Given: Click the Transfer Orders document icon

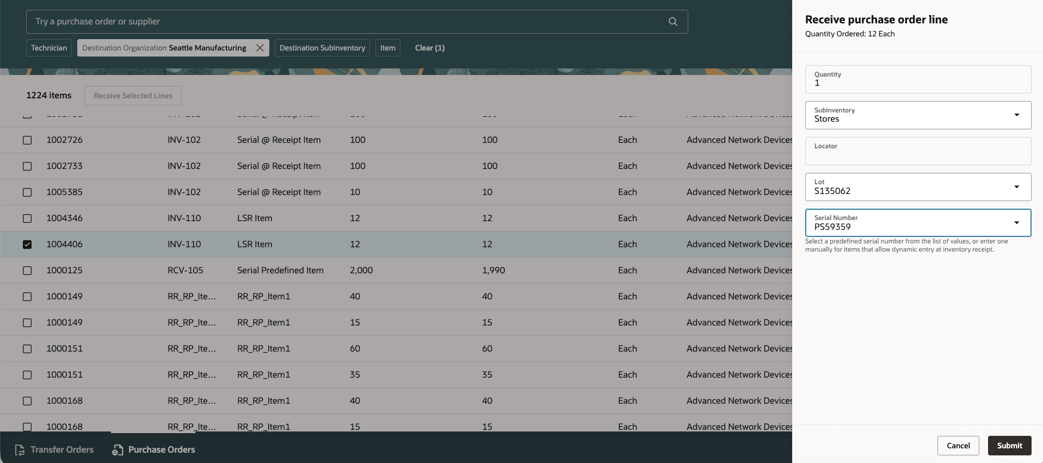Looking at the screenshot, I should click(x=20, y=450).
